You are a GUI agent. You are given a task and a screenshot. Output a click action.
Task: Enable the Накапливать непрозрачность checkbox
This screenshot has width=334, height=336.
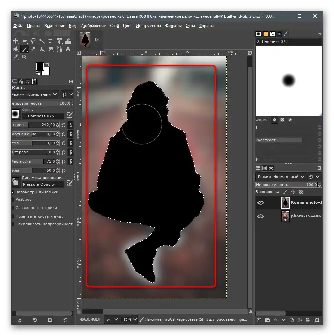(13, 224)
